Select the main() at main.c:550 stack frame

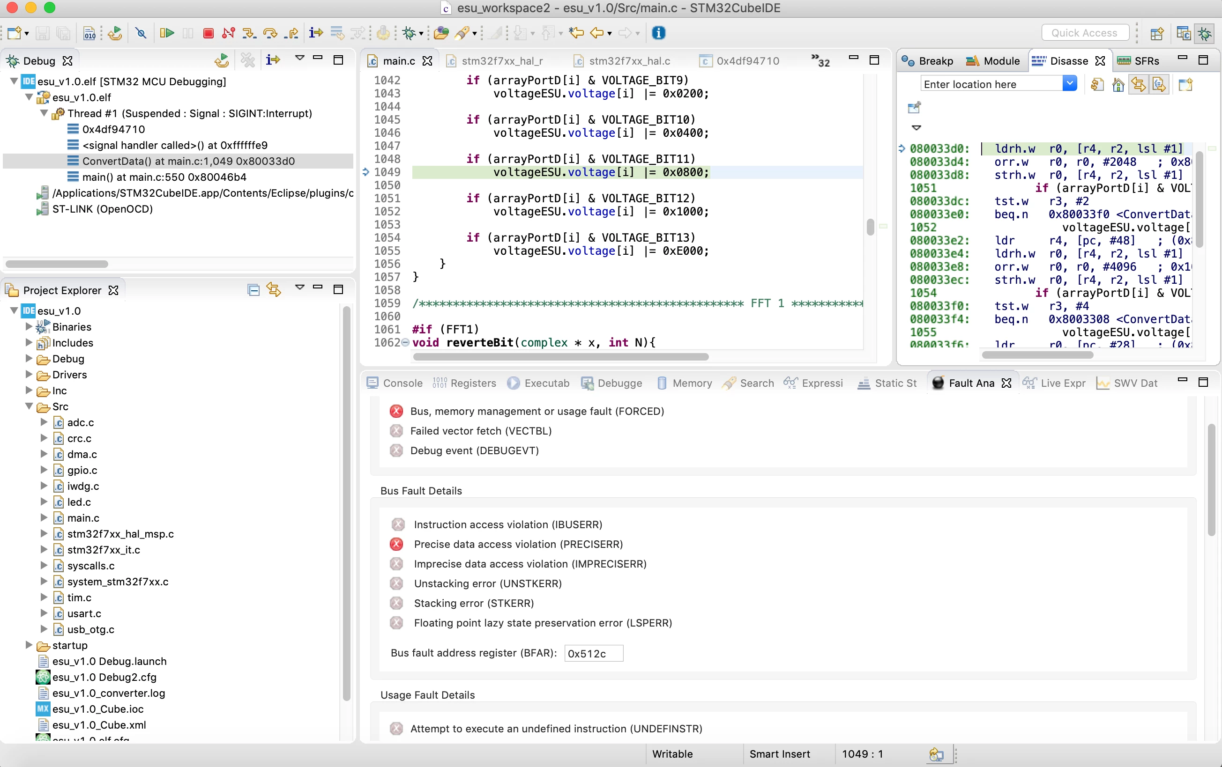tap(164, 177)
